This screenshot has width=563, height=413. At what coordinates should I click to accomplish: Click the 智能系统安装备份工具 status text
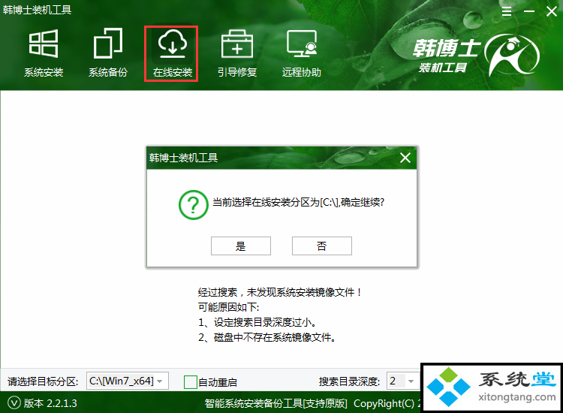[275, 403]
